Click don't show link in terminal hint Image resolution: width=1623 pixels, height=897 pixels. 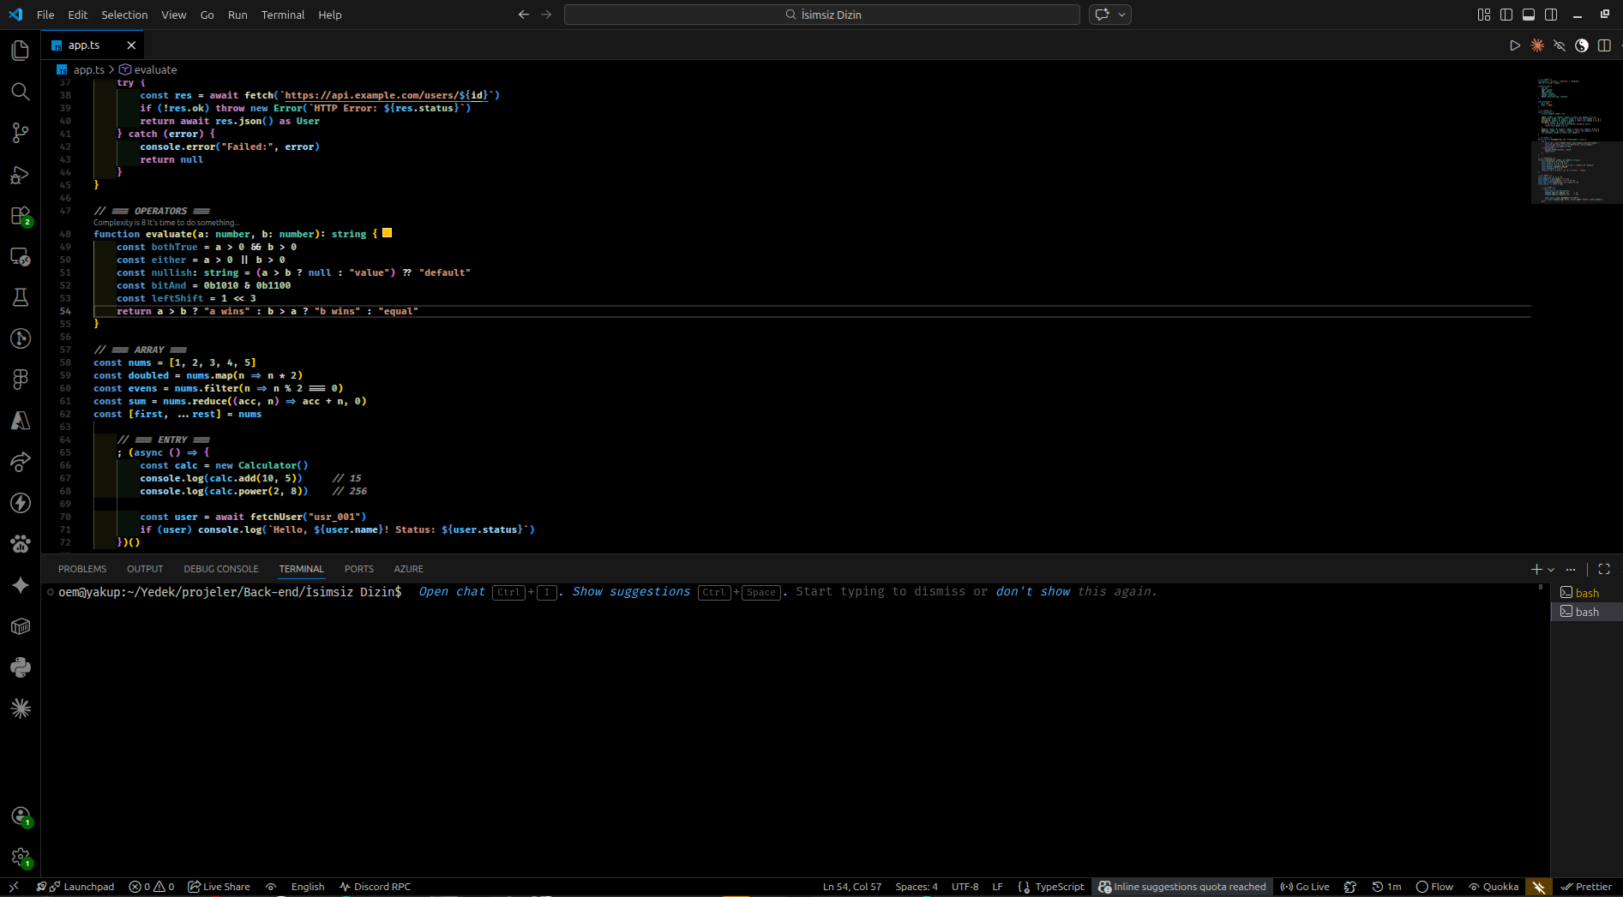click(x=1033, y=592)
